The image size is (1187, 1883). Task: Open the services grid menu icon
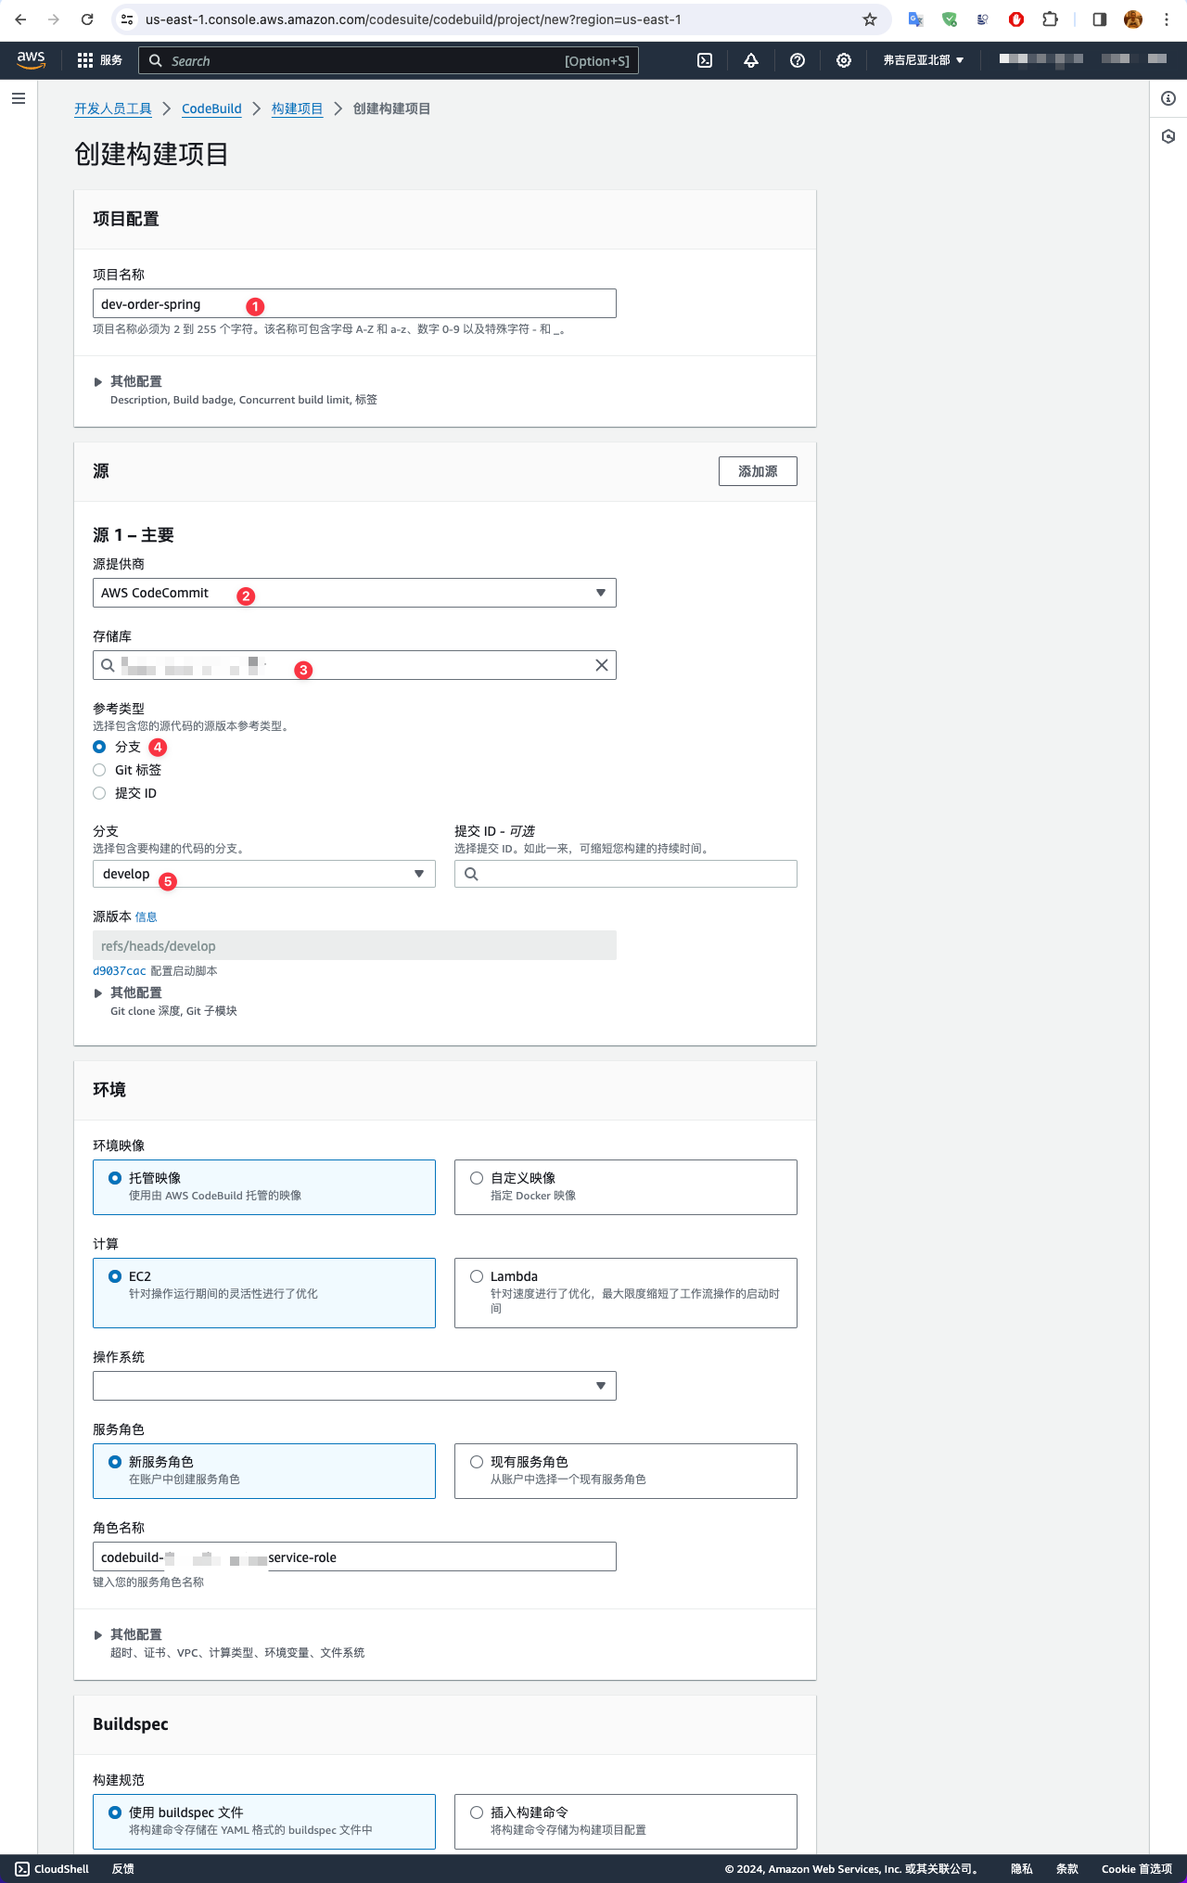click(x=85, y=60)
